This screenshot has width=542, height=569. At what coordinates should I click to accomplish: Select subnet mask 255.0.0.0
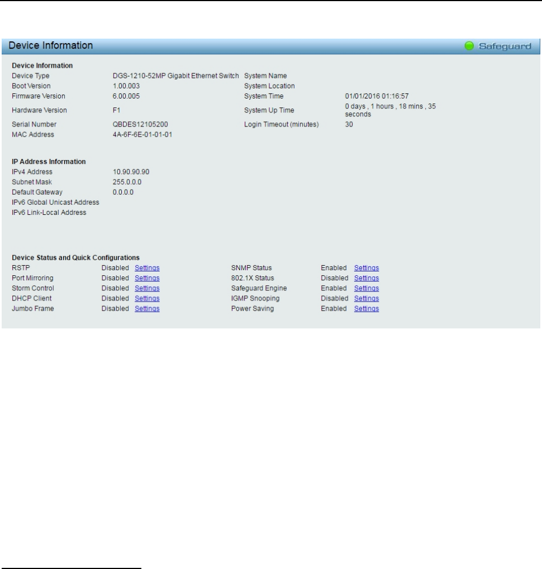(127, 182)
